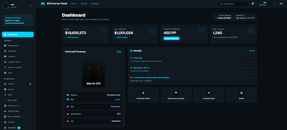Click server address rpg.server.ro:7777
Screen dimensions: 287x130
click(245, 18)
